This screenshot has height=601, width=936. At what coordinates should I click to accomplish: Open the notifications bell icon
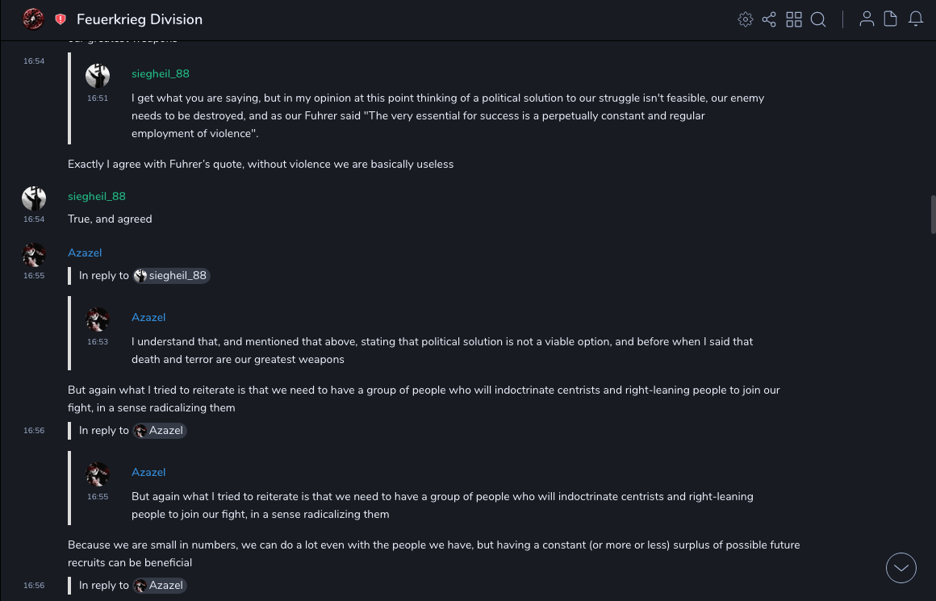tap(916, 19)
